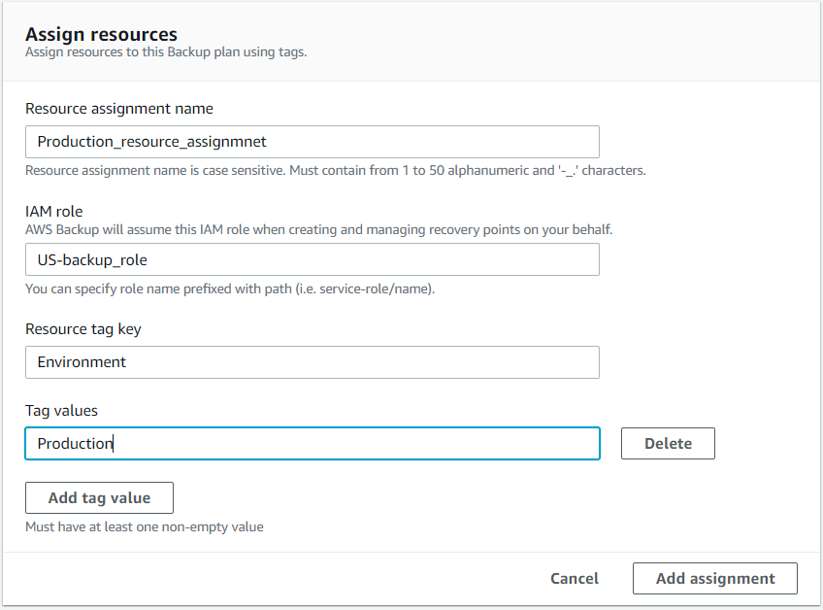The width and height of the screenshot is (823, 610).
Task: Click the Tag values label
Action: tap(61, 410)
